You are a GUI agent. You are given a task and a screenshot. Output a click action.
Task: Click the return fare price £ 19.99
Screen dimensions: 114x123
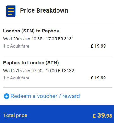(x=98, y=78)
